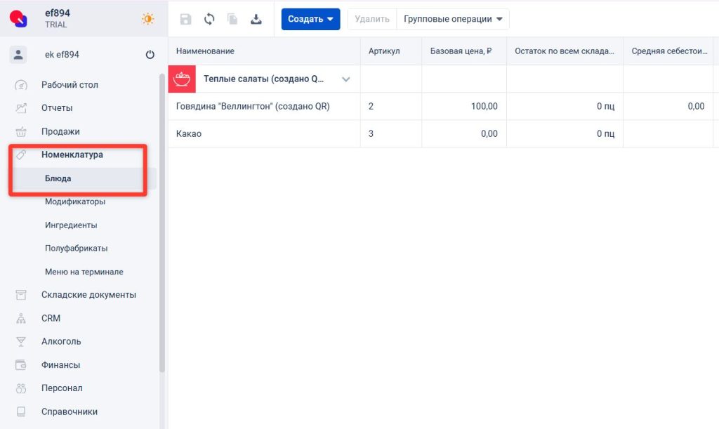The height and width of the screenshot is (429, 719).
Task: Click the copy documents icon in toolbar
Action: (232, 19)
